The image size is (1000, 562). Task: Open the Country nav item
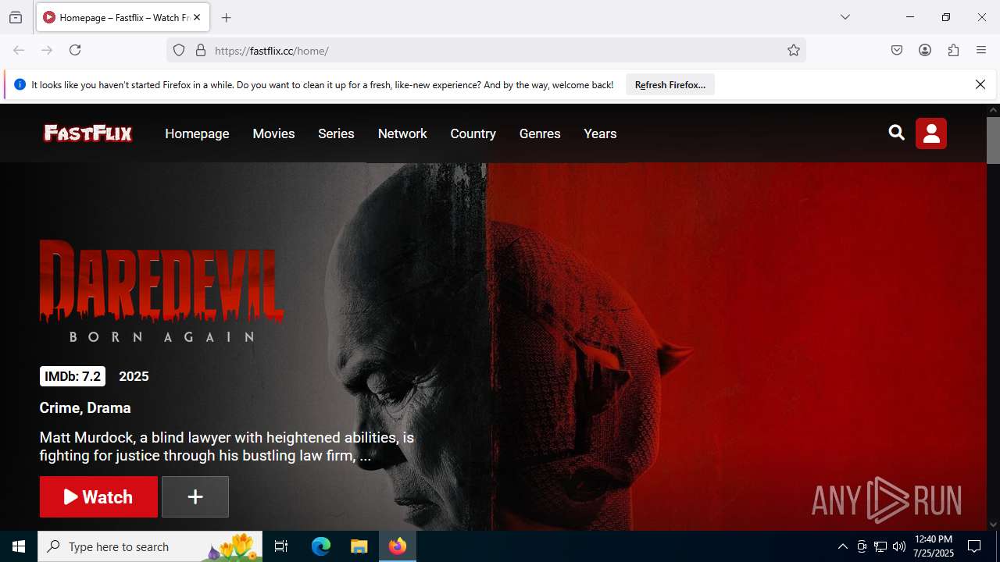pyautogui.click(x=473, y=133)
